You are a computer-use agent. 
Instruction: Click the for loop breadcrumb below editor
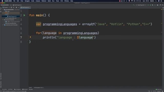39,88
